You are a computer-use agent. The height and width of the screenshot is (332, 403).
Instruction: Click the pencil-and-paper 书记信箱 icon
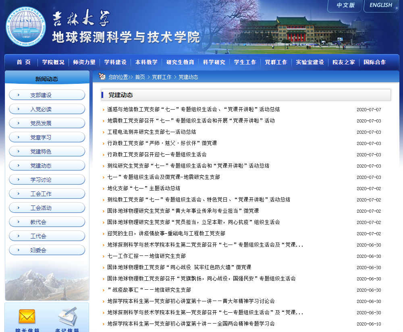coord(67,317)
